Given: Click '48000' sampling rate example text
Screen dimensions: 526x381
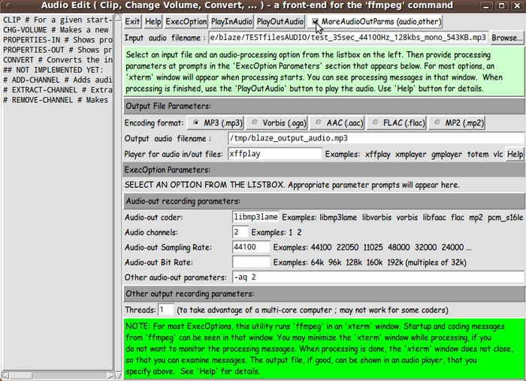Looking at the screenshot, I should [x=398, y=247].
